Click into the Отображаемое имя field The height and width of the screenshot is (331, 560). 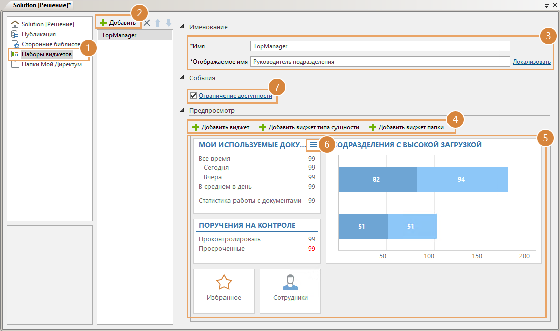click(x=380, y=62)
